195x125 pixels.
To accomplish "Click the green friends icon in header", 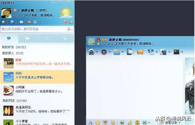I will (35, 22).
